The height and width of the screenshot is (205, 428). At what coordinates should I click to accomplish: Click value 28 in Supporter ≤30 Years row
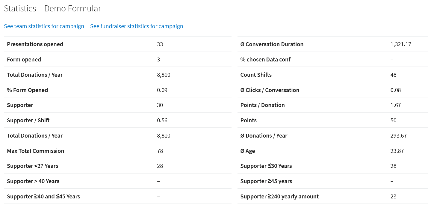click(394, 166)
